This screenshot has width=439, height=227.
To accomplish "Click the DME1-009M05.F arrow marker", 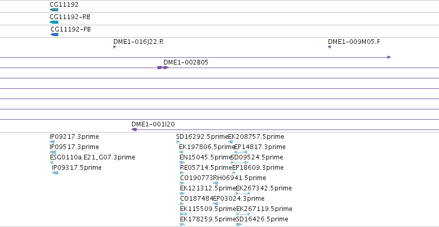I will point(329,47).
